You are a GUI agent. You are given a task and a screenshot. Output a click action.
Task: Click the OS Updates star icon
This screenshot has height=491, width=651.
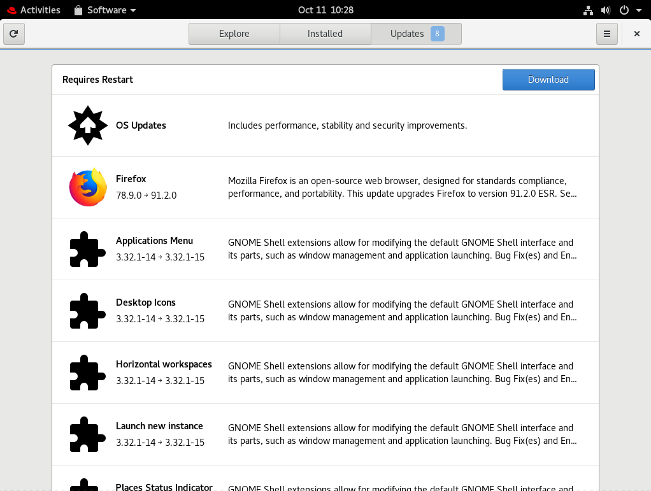88,125
